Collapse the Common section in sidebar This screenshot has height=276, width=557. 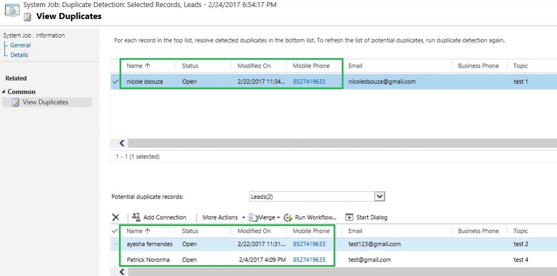coord(4,92)
